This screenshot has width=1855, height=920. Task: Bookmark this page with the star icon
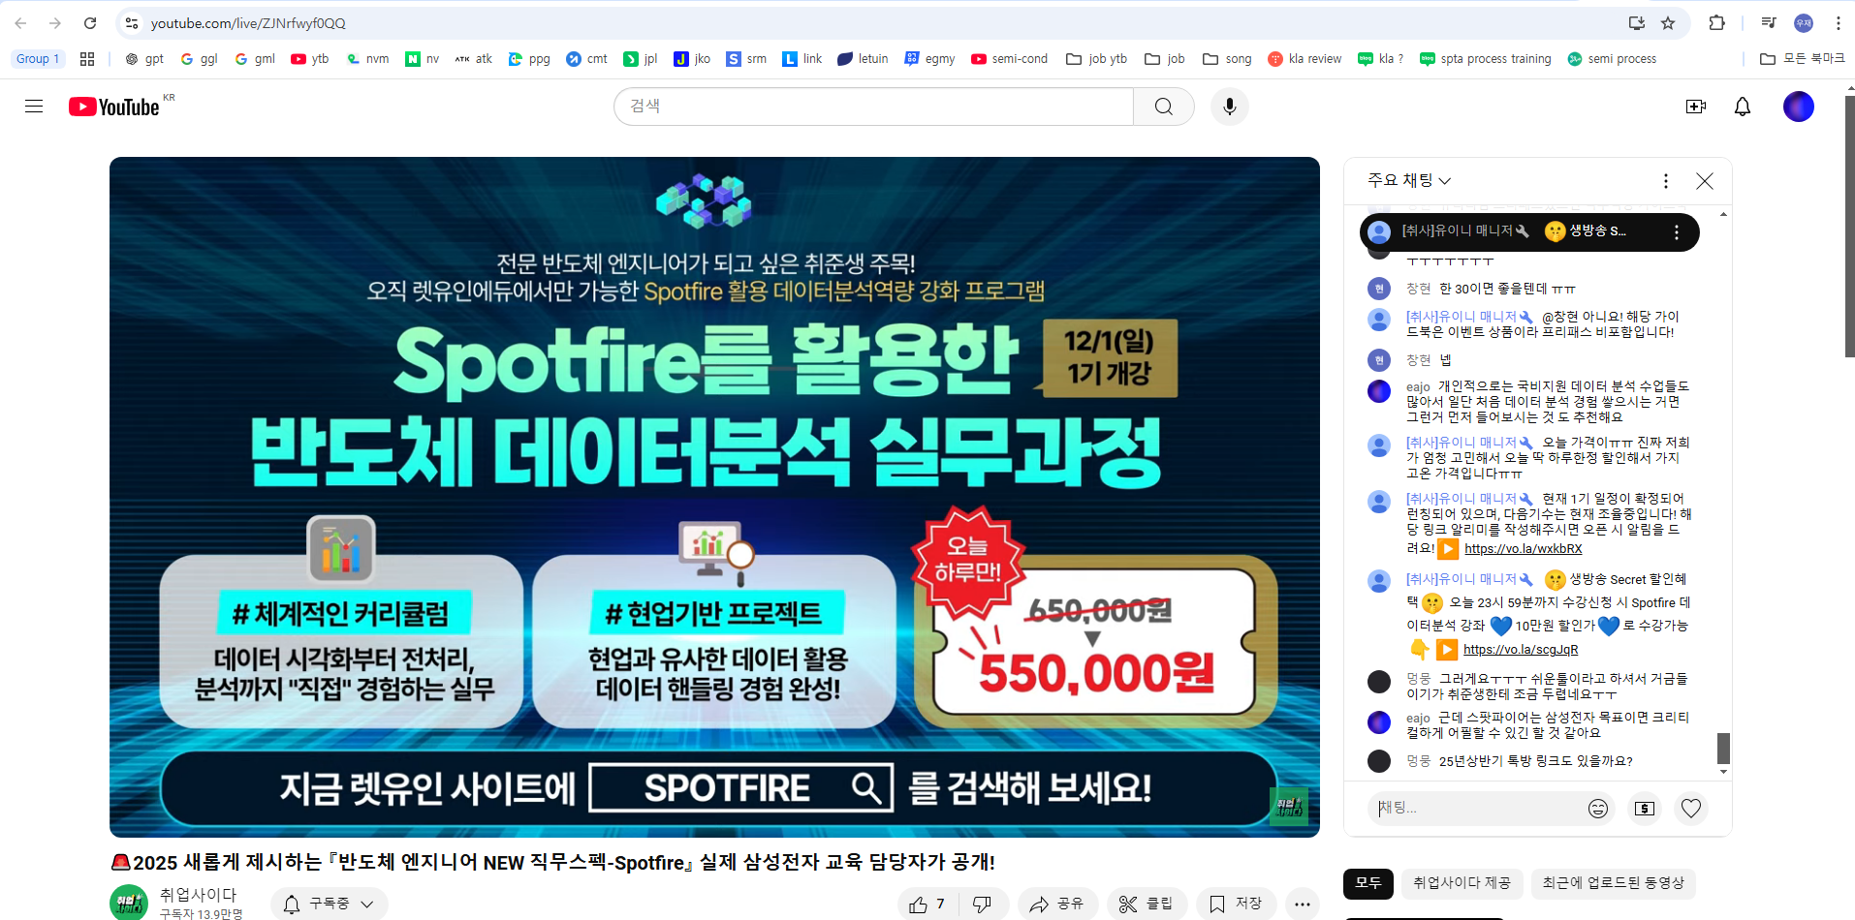click(1668, 23)
